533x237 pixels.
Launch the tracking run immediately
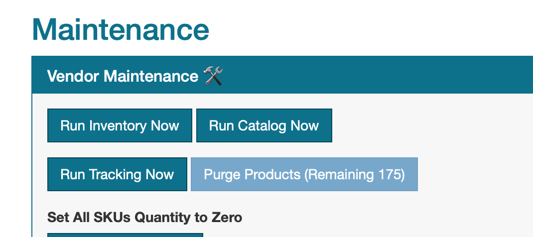pyautogui.click(x=117, y=174)
